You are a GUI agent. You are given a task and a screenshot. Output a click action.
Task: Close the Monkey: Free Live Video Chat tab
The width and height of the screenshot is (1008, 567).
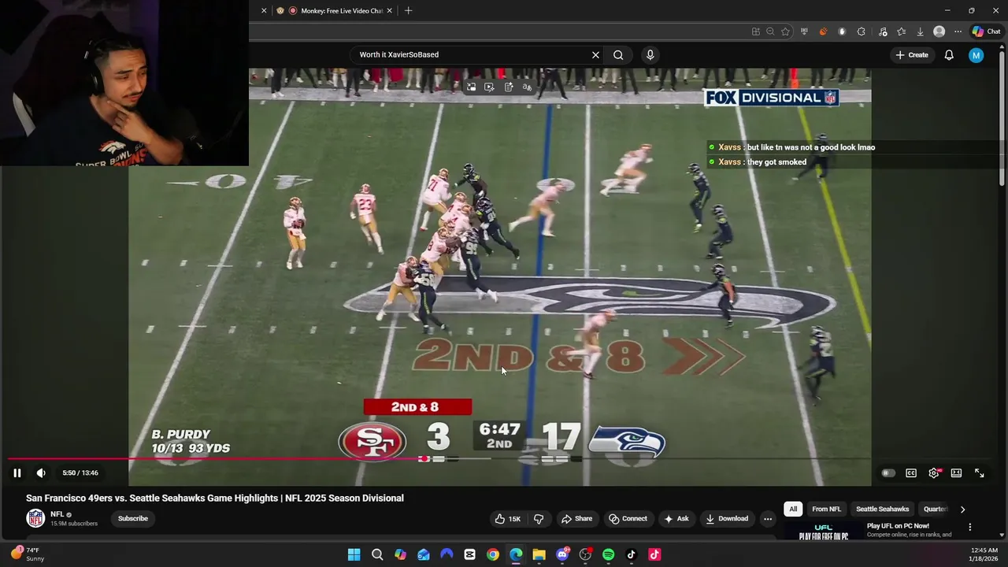tap(389, 11)
